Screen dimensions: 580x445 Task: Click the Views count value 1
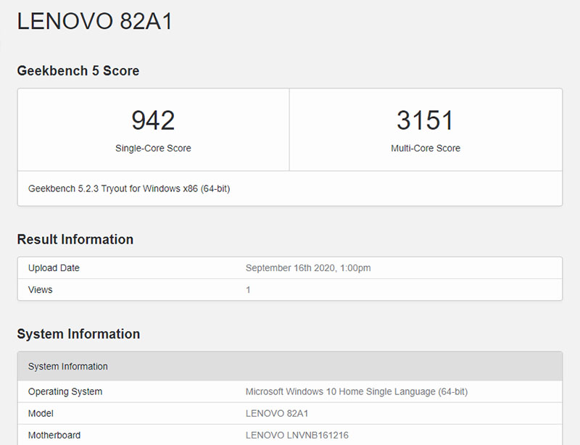pos(248,290)
